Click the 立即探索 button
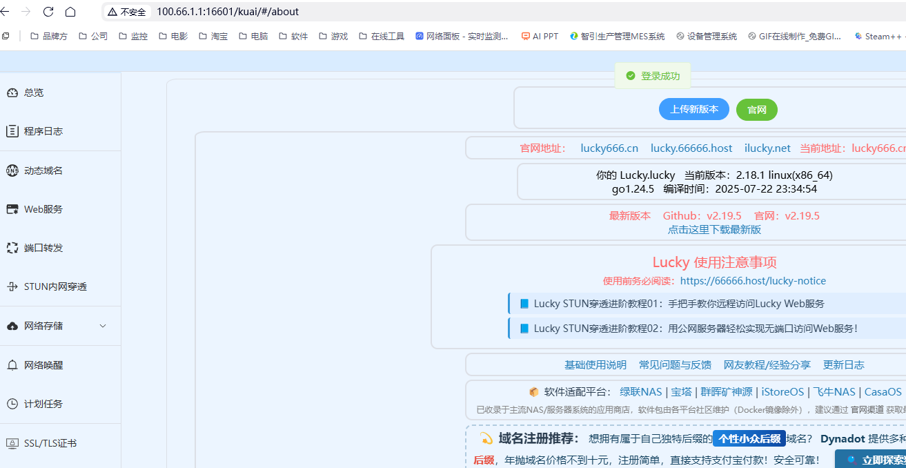 pos(871,460)
